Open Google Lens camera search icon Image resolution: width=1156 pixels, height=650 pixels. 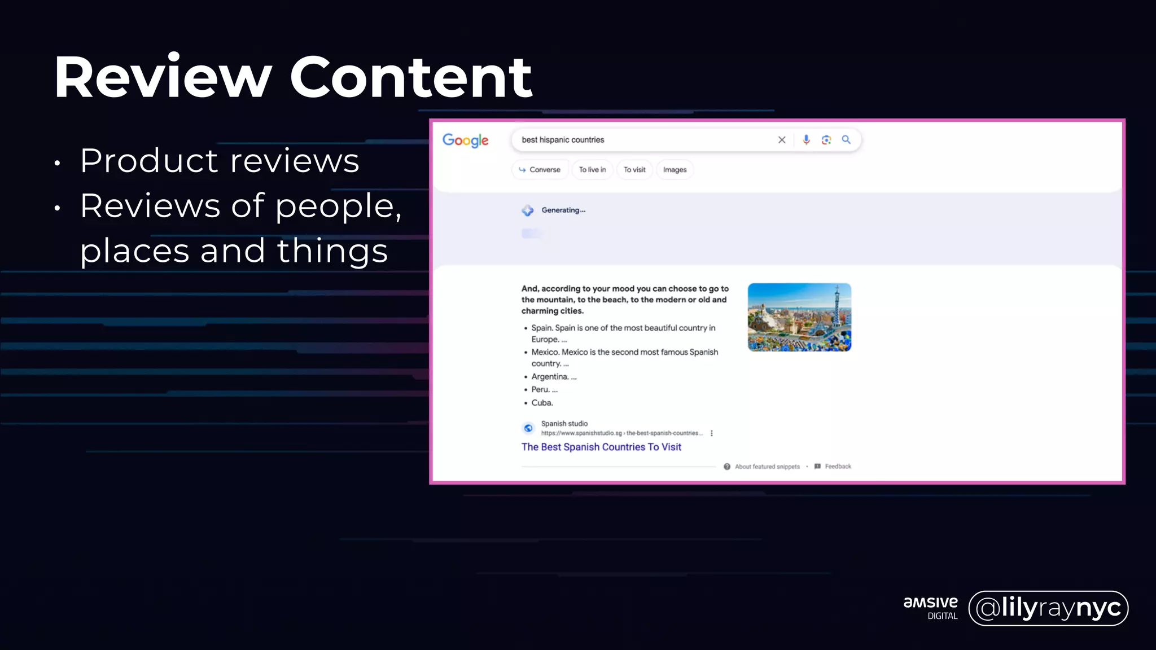pos(826,140)
